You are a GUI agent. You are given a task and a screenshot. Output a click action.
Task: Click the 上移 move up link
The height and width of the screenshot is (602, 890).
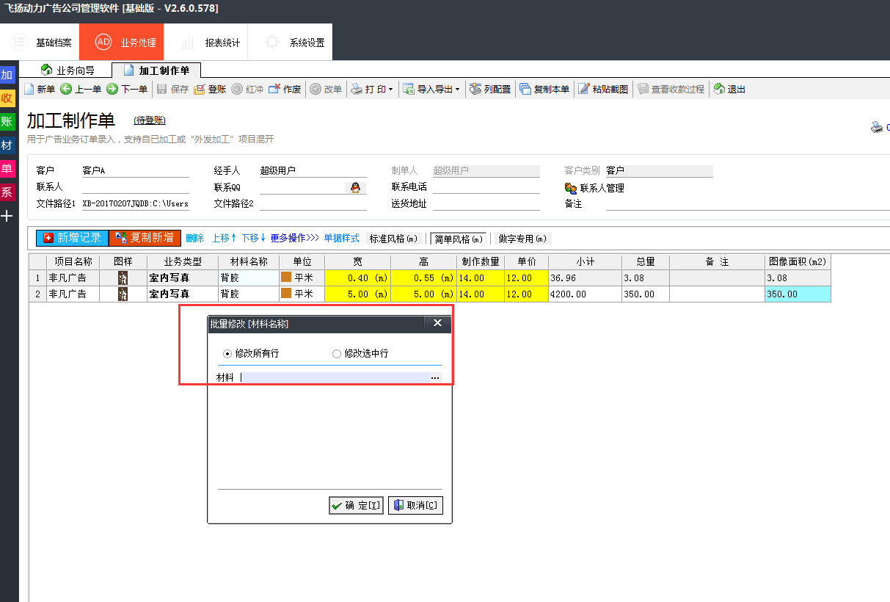point(224,239)
